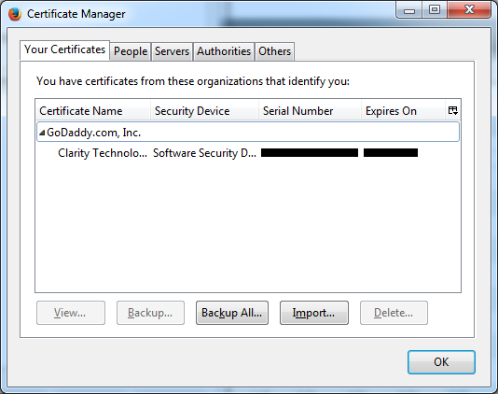
Task: Sort by Security Device column header
Action: (204, 111)
